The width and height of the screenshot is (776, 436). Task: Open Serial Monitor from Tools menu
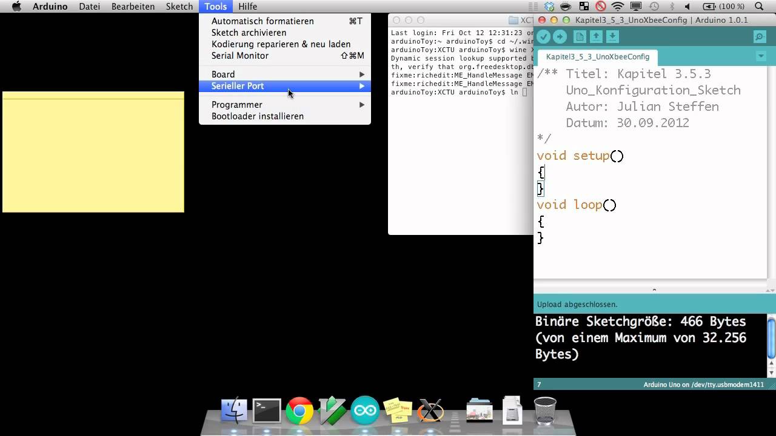pyautogui.click(x=285, y=55)
